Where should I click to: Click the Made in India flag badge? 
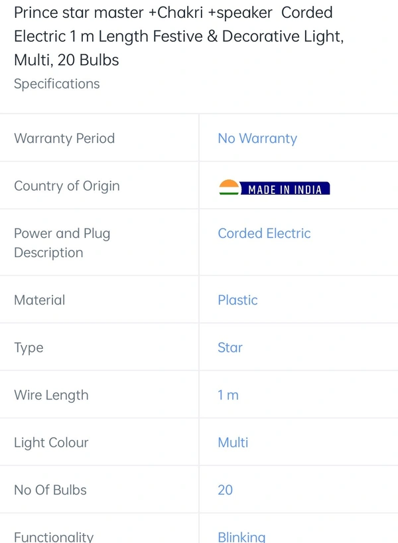coord(275,187)
